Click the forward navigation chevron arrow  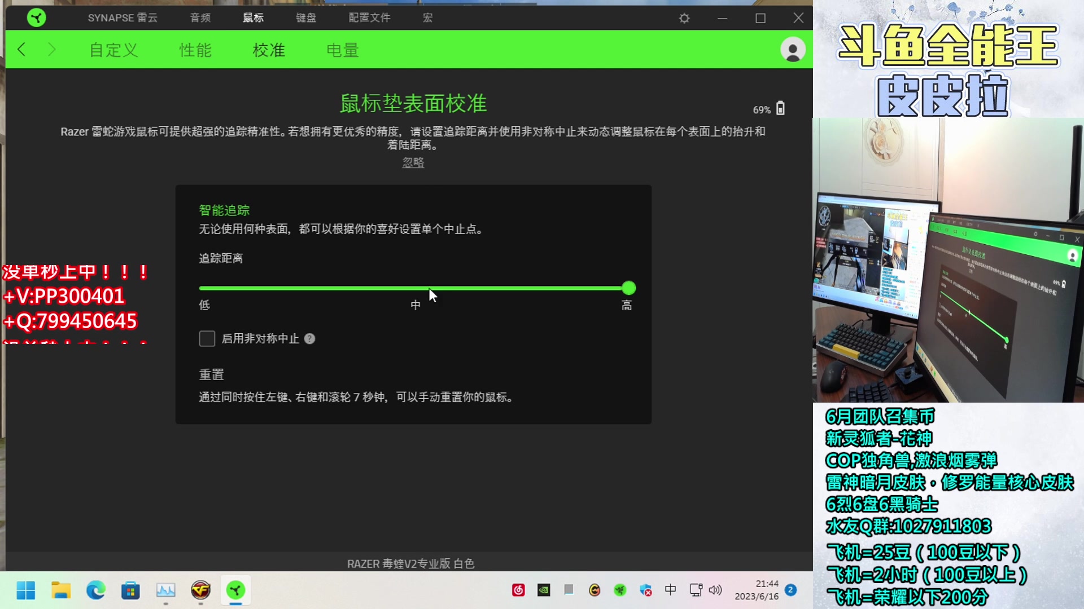[x=52, y=50]
